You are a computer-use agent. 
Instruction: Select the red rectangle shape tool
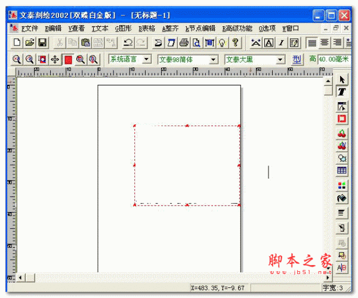(342, 119)
